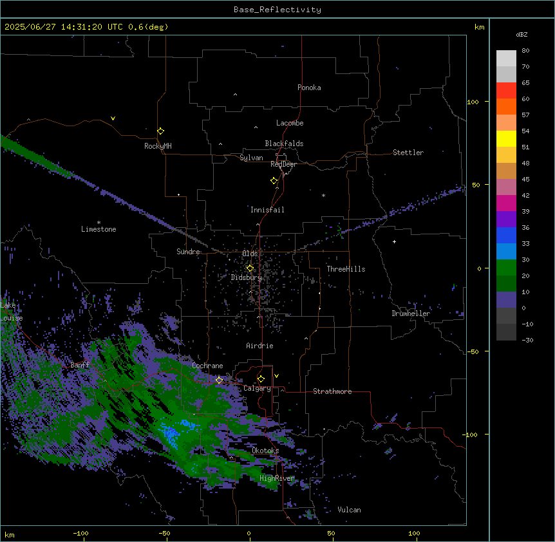Select the gray 65-70 dBZ swatch

point(506,74)
